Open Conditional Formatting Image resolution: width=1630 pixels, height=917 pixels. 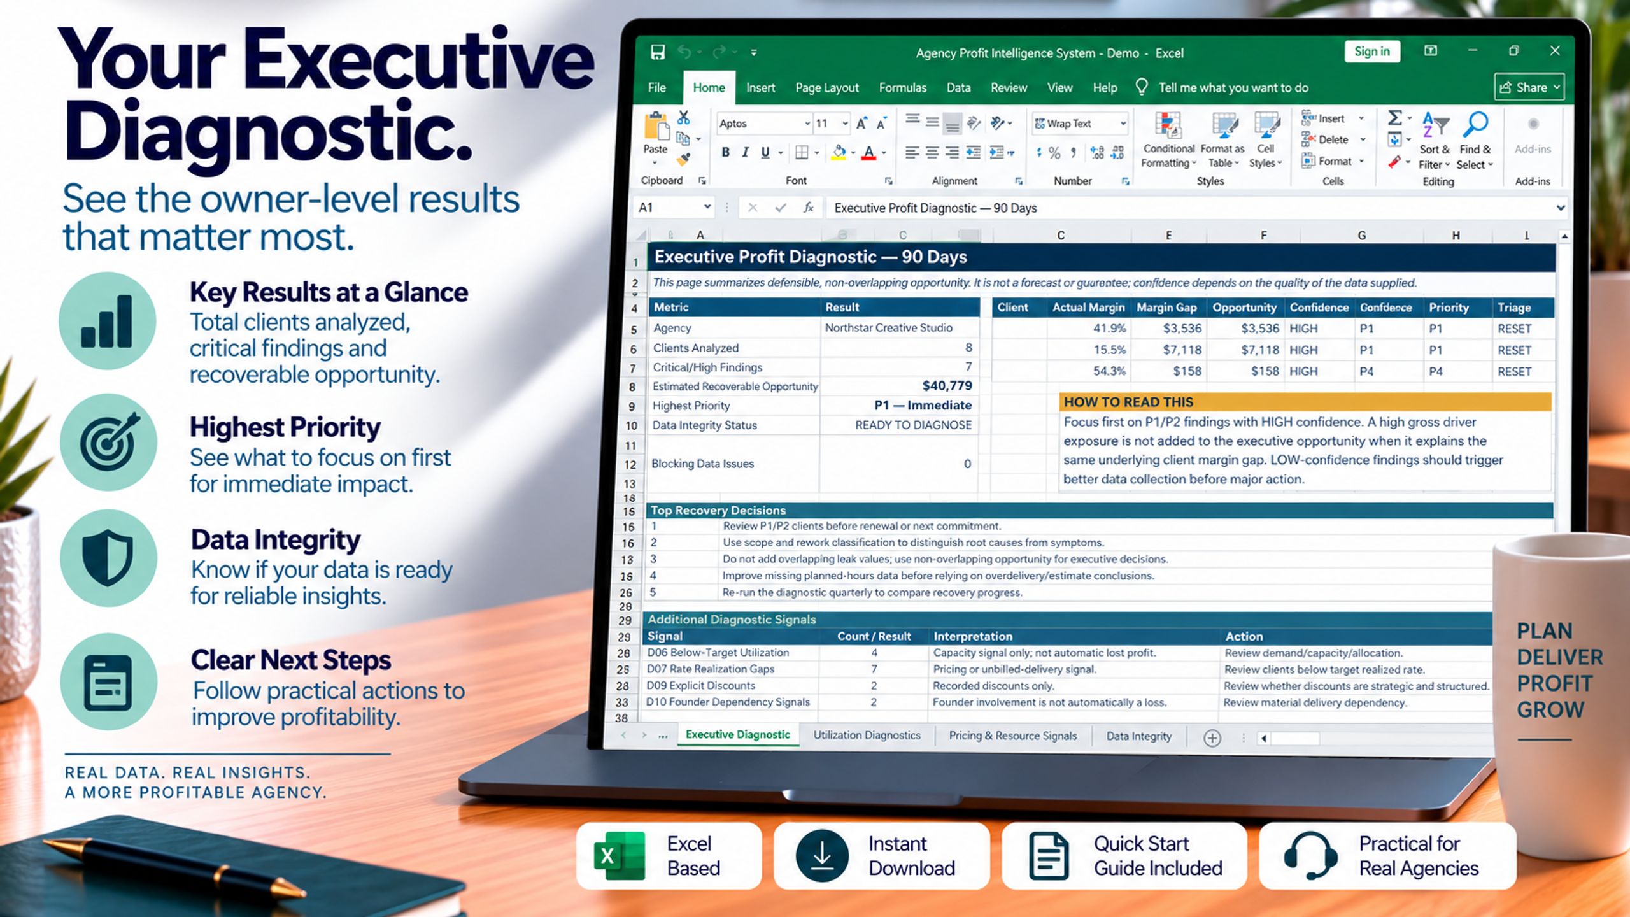point(1168,140)
